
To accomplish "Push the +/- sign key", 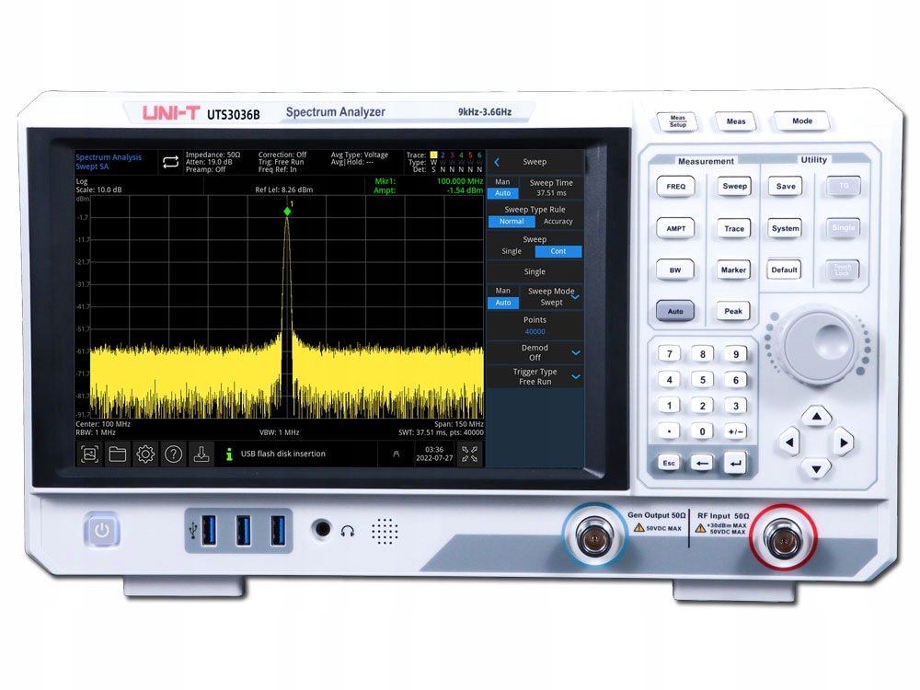I will [735, 431].
